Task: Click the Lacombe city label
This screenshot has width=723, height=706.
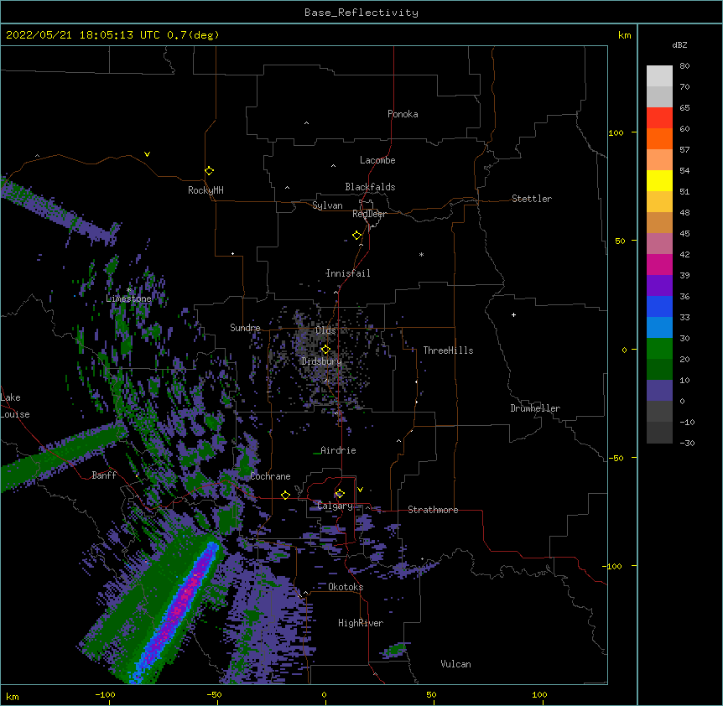Action: click(377, 160)
